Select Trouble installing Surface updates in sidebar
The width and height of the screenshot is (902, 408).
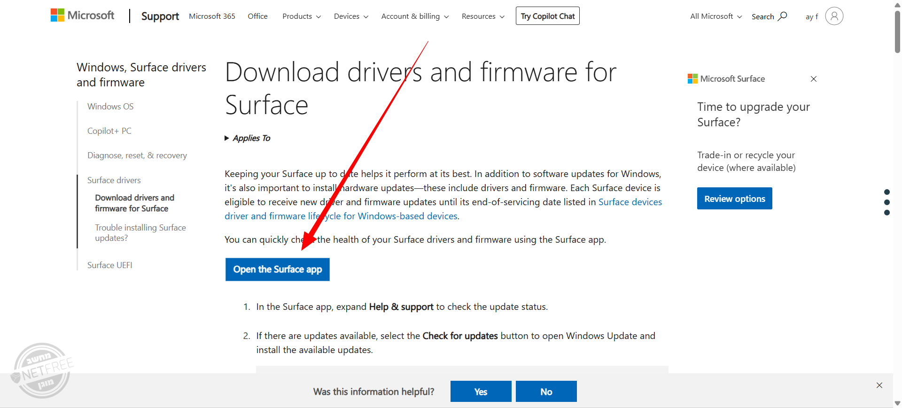click(x=140, y=233)
